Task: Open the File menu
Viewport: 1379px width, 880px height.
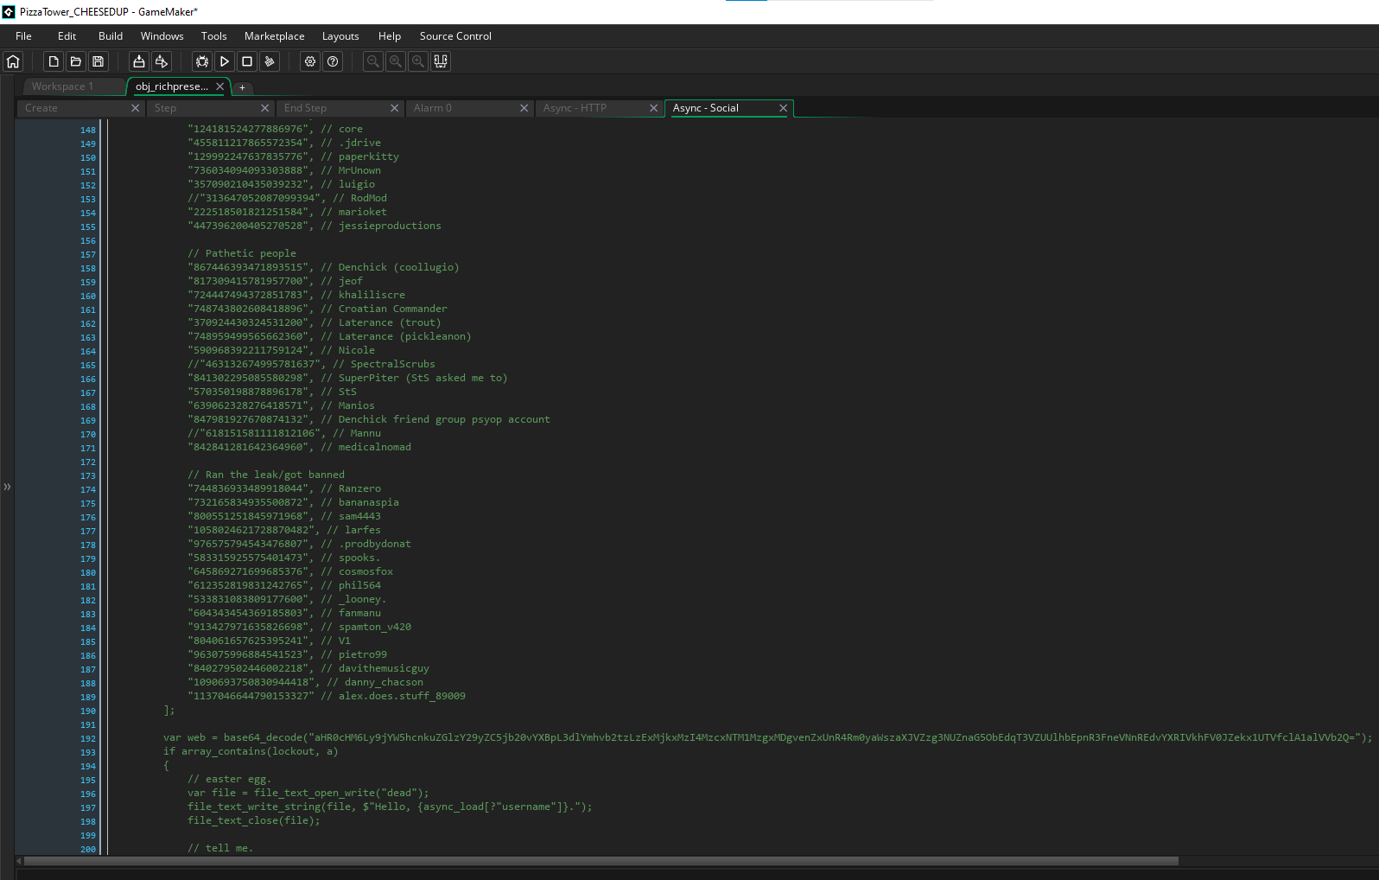Action: tap(23, 36)
